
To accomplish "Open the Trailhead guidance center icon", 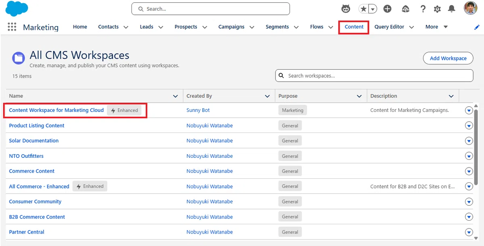I will 406,9.
